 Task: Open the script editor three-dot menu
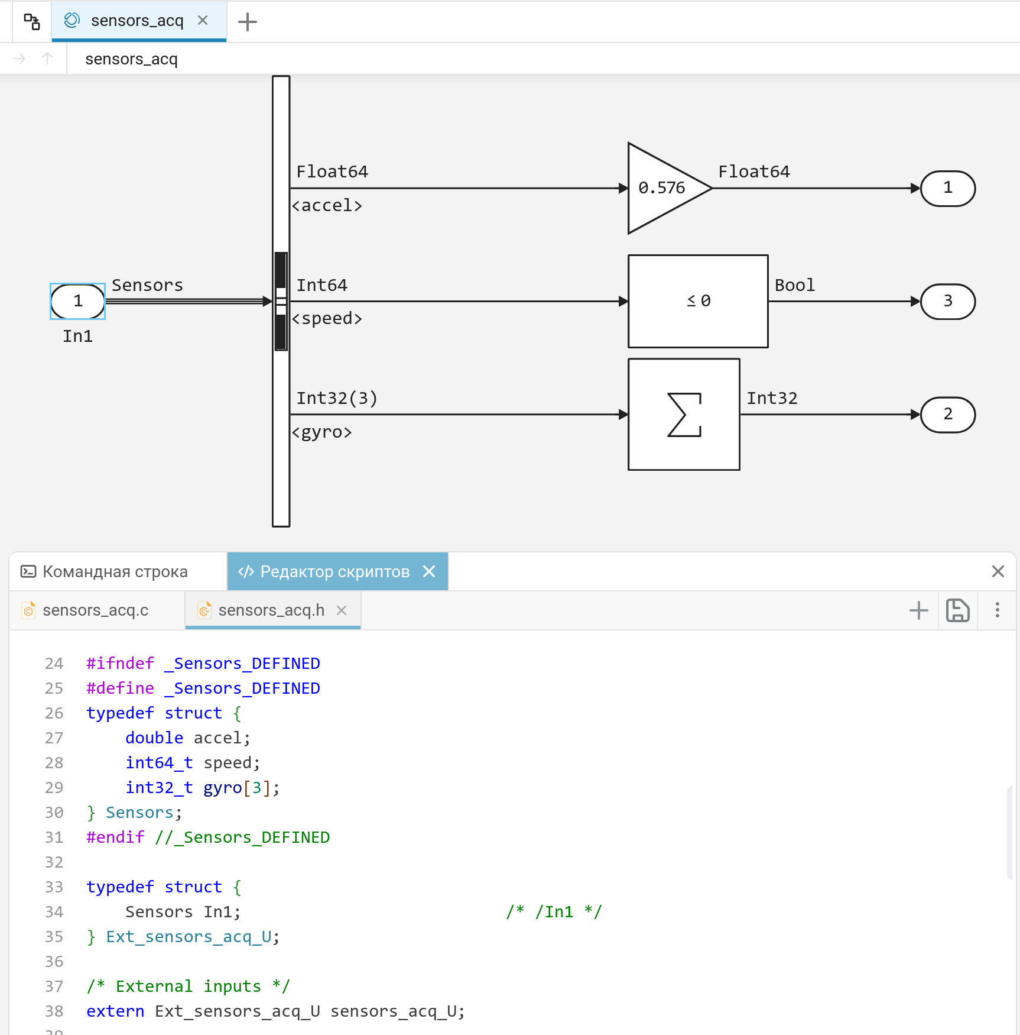pyautogui.click(x=998, y=610)
